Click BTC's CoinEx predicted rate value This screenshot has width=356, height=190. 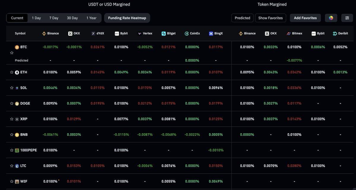[192, 60]
